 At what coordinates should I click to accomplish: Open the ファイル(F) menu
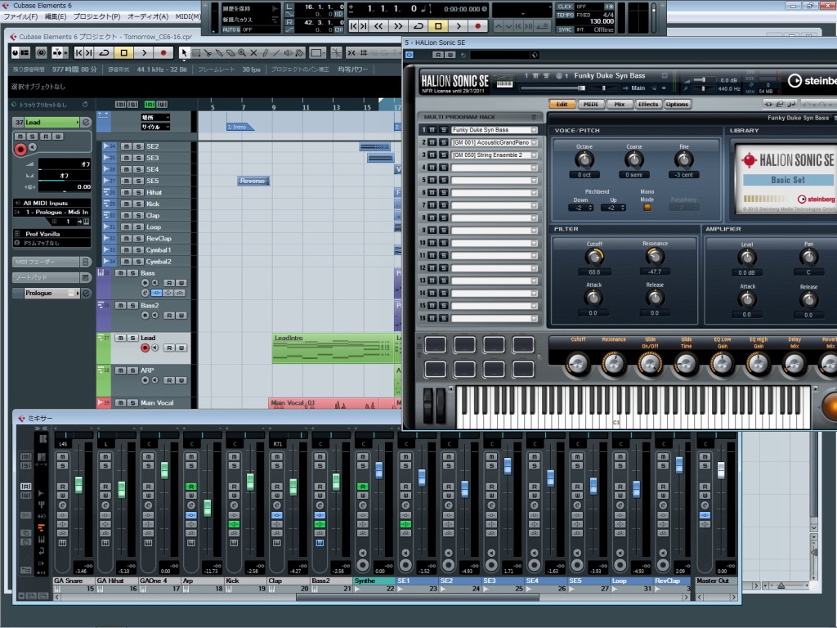20,16
